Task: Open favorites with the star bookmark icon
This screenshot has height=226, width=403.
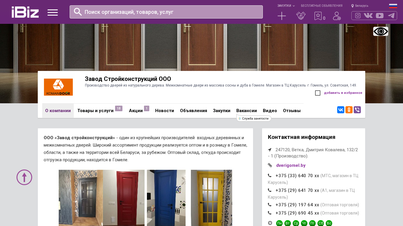Action: tap(318, 16)
